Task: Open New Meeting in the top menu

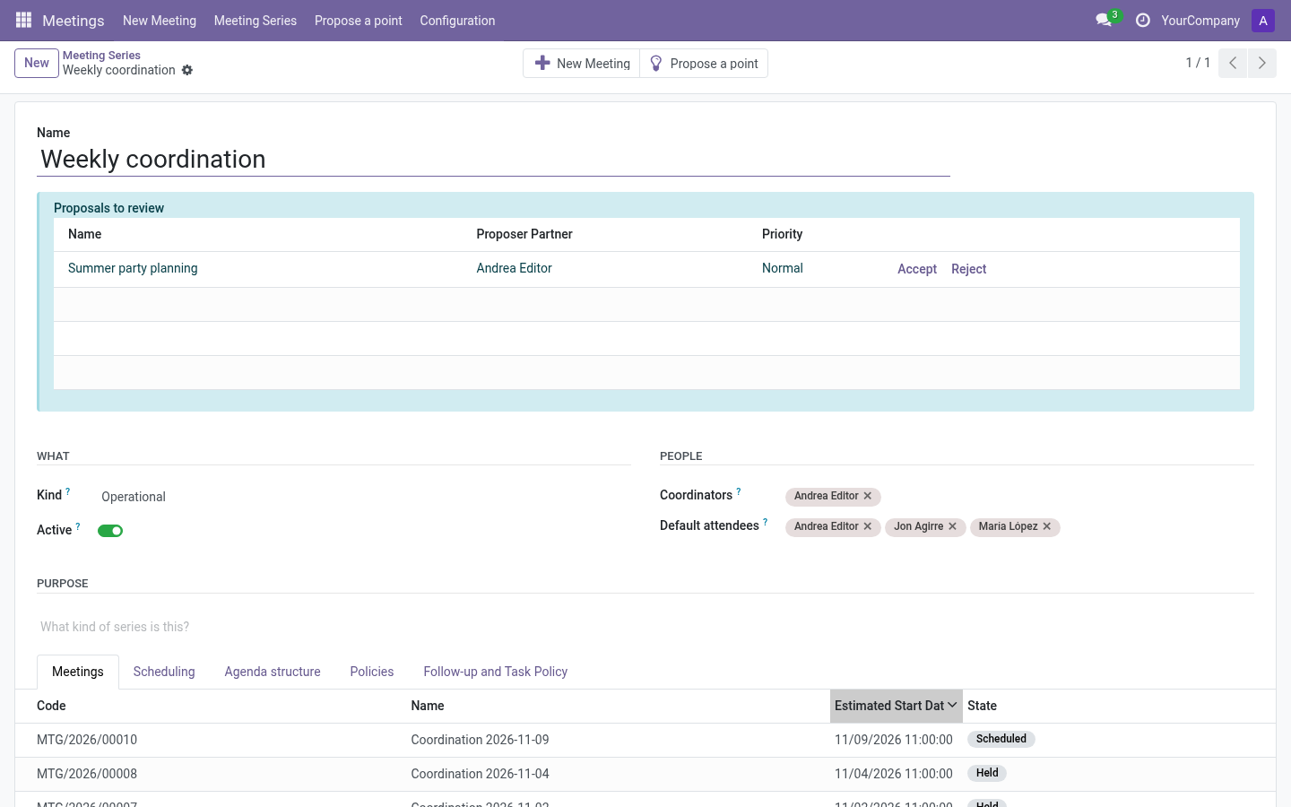Action: [x=160, y=21]
